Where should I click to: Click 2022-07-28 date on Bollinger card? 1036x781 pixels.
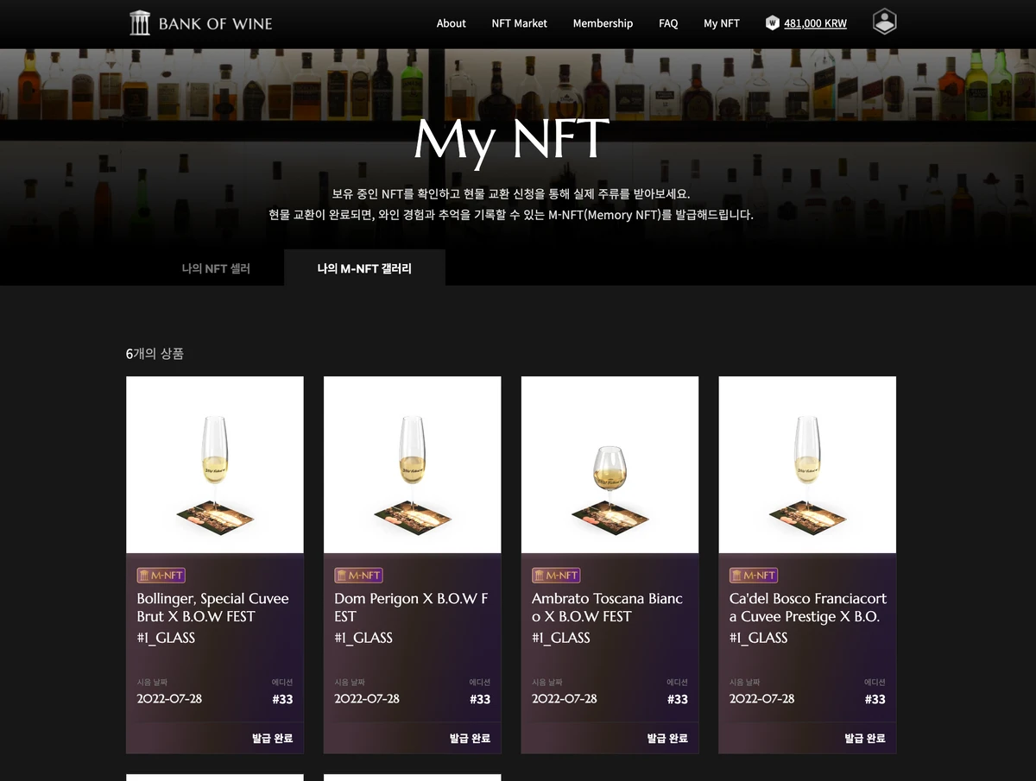[x=169, y=698]
